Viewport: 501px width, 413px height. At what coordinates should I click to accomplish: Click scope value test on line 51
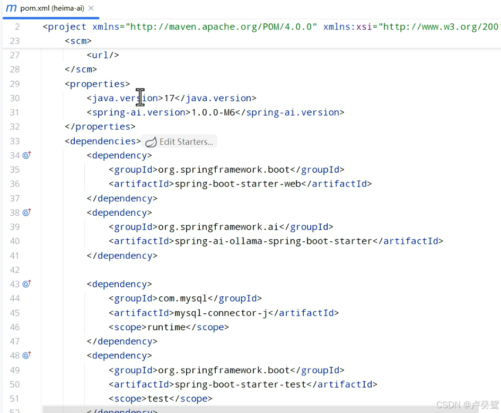point(158,399)
